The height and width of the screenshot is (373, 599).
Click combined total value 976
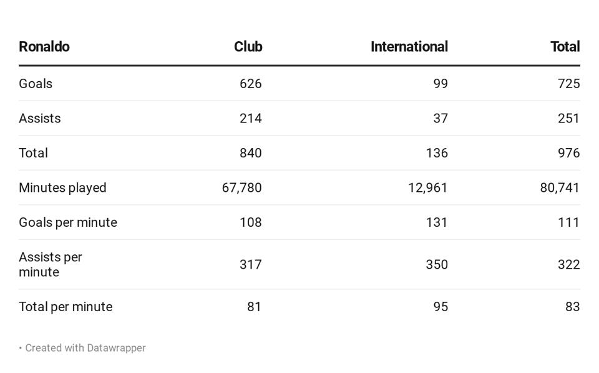[x=569, y=153]
